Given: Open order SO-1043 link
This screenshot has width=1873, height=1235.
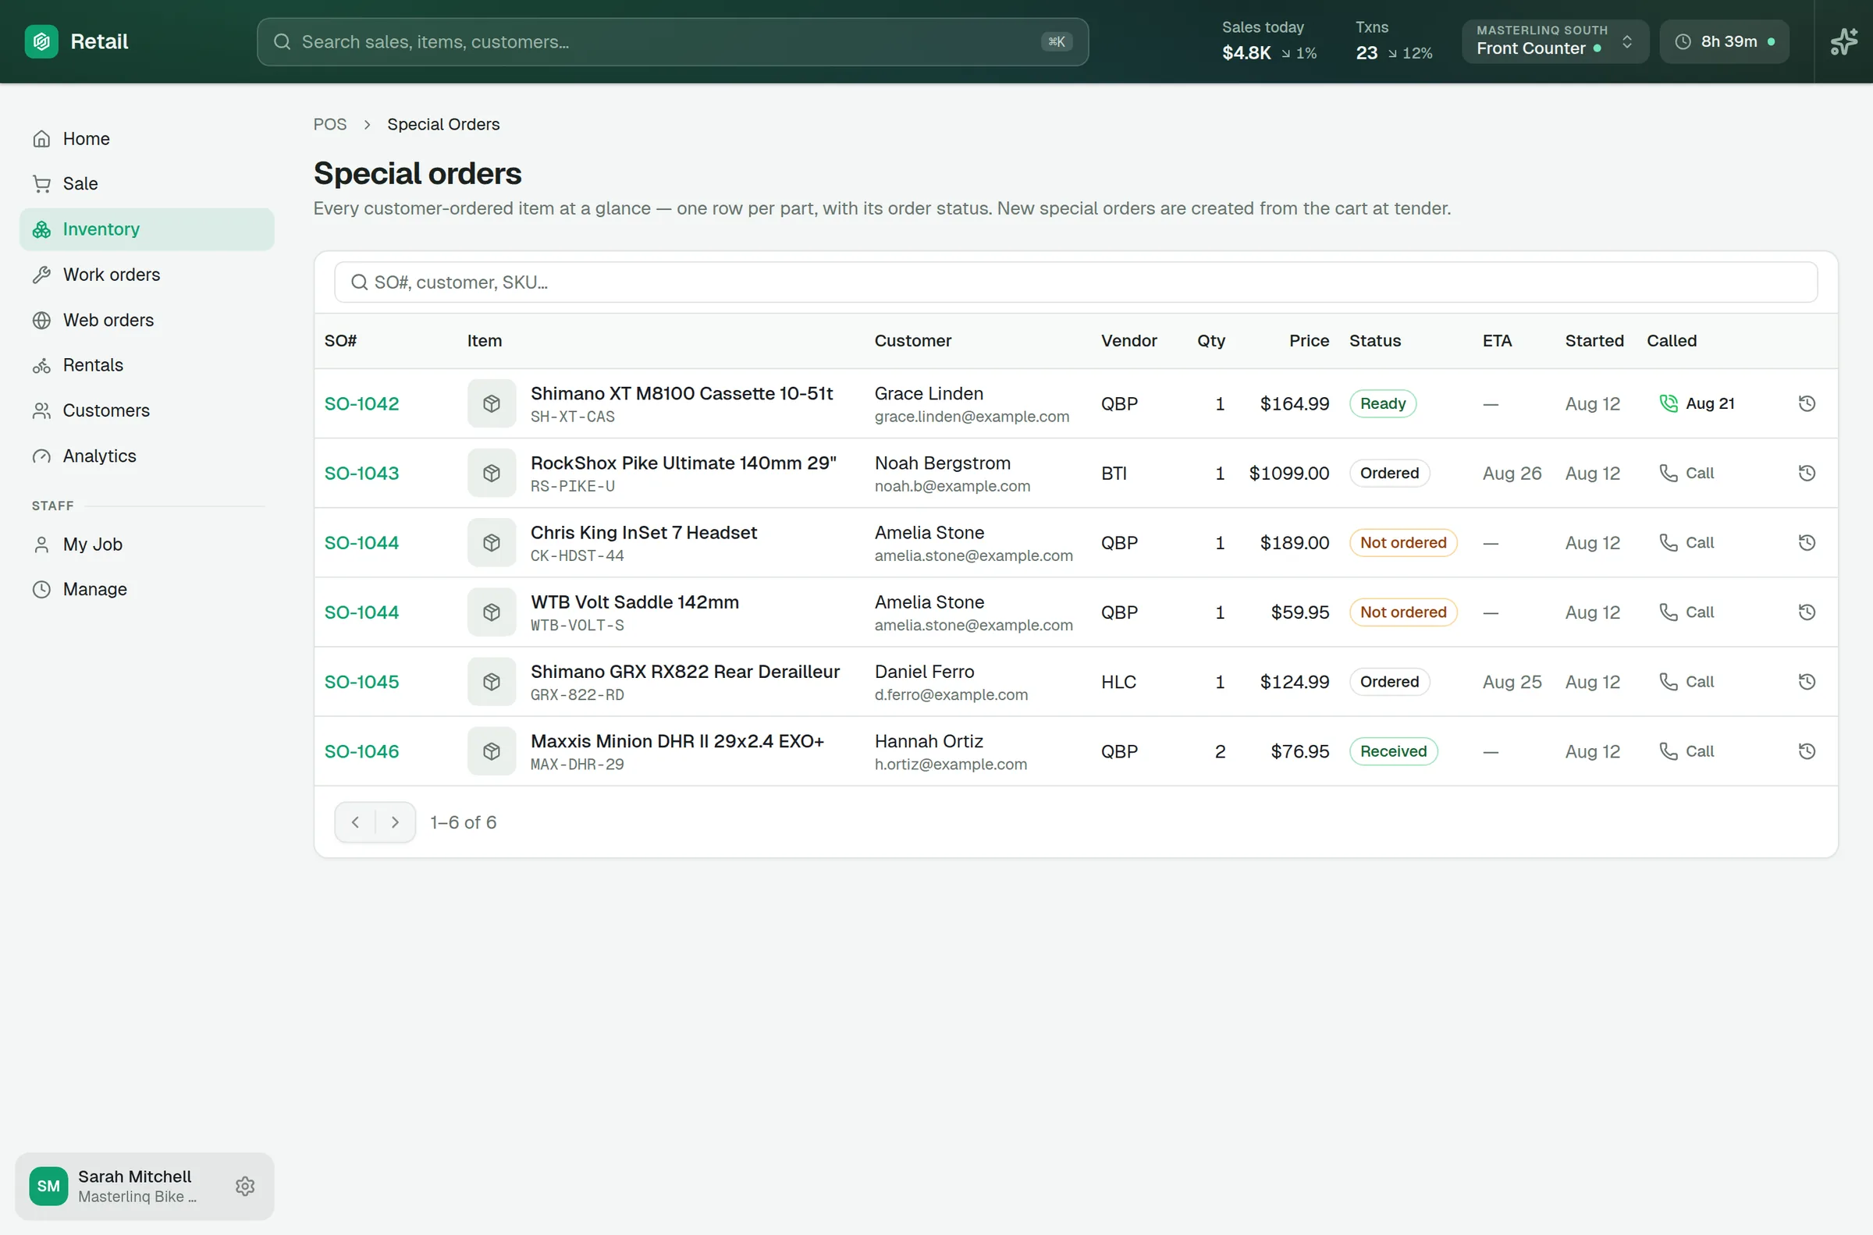Looking at the screenshot, I should coord(361,473).
